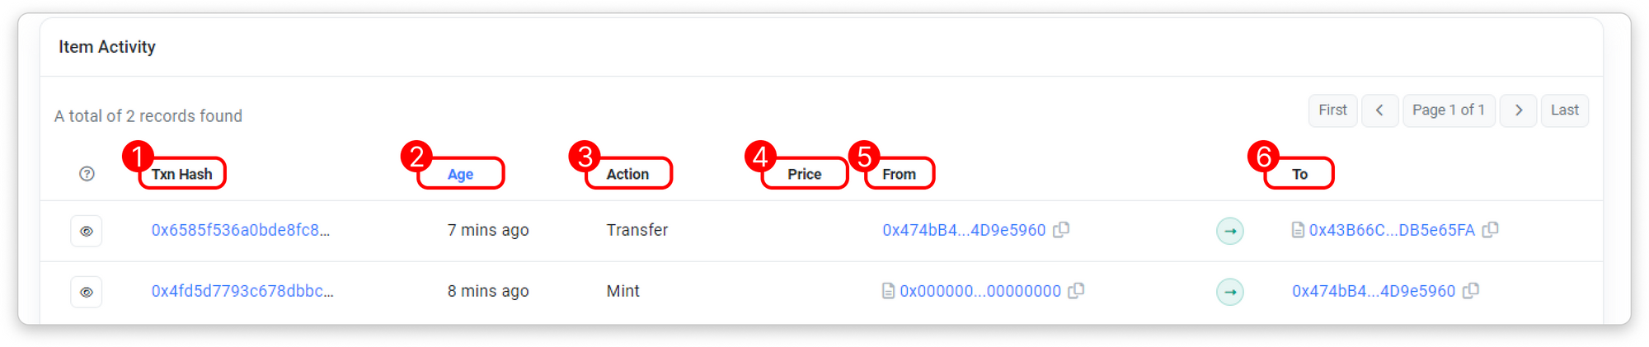Click the green arrow in Transfer row
Image resolution: width=1649 pixels, height=347 pixels.
1230,231
